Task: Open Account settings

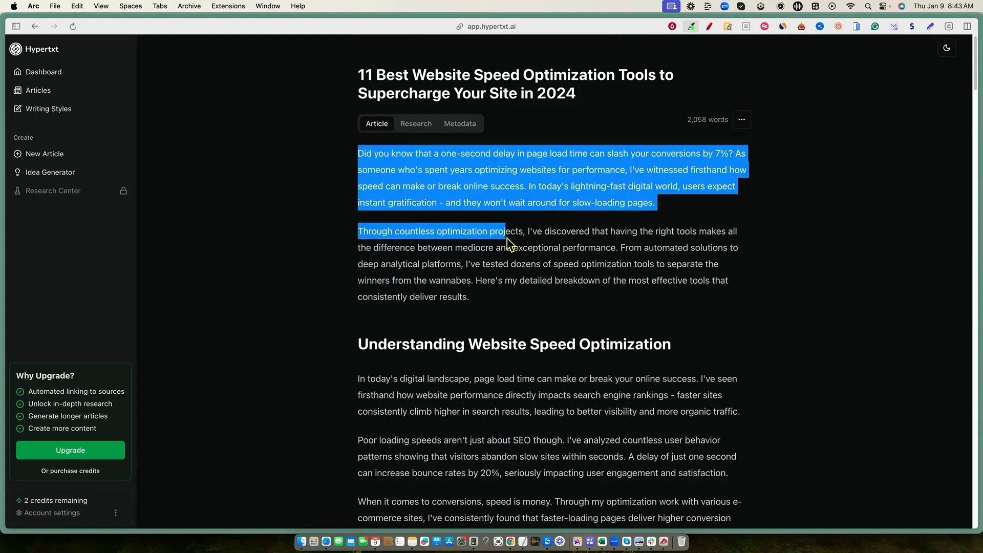Action: point(52,513)
